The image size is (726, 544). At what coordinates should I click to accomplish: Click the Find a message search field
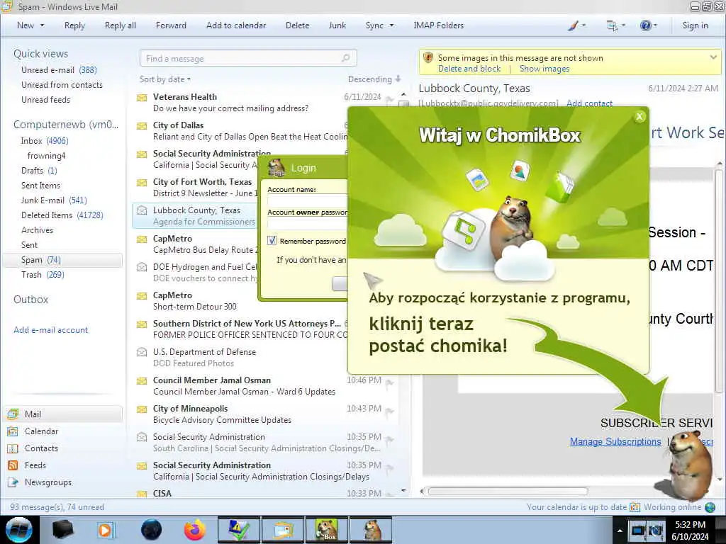[x=248, y=58]
